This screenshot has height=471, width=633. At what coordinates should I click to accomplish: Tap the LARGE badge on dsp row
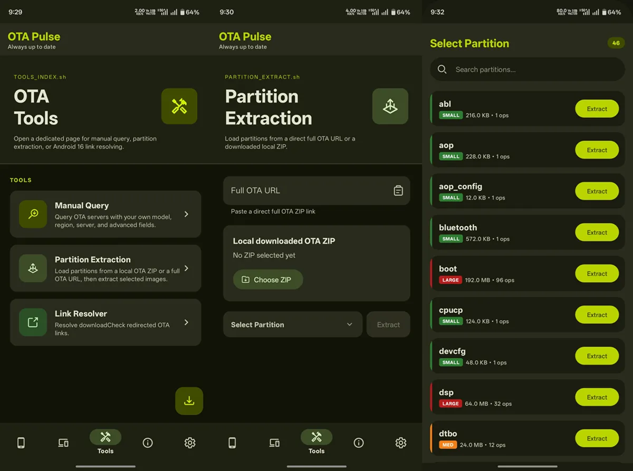pyautogui.click(x=450, y=403)
